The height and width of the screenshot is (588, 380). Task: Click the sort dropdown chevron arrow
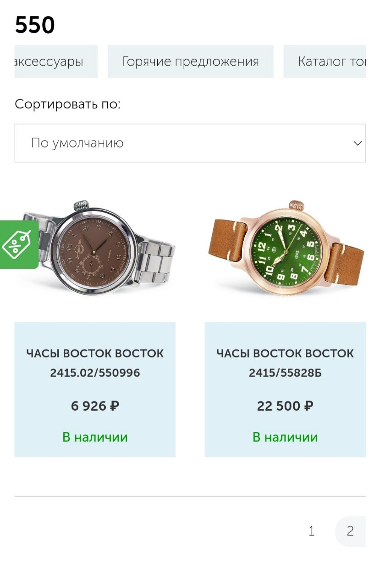pos(358,143)
